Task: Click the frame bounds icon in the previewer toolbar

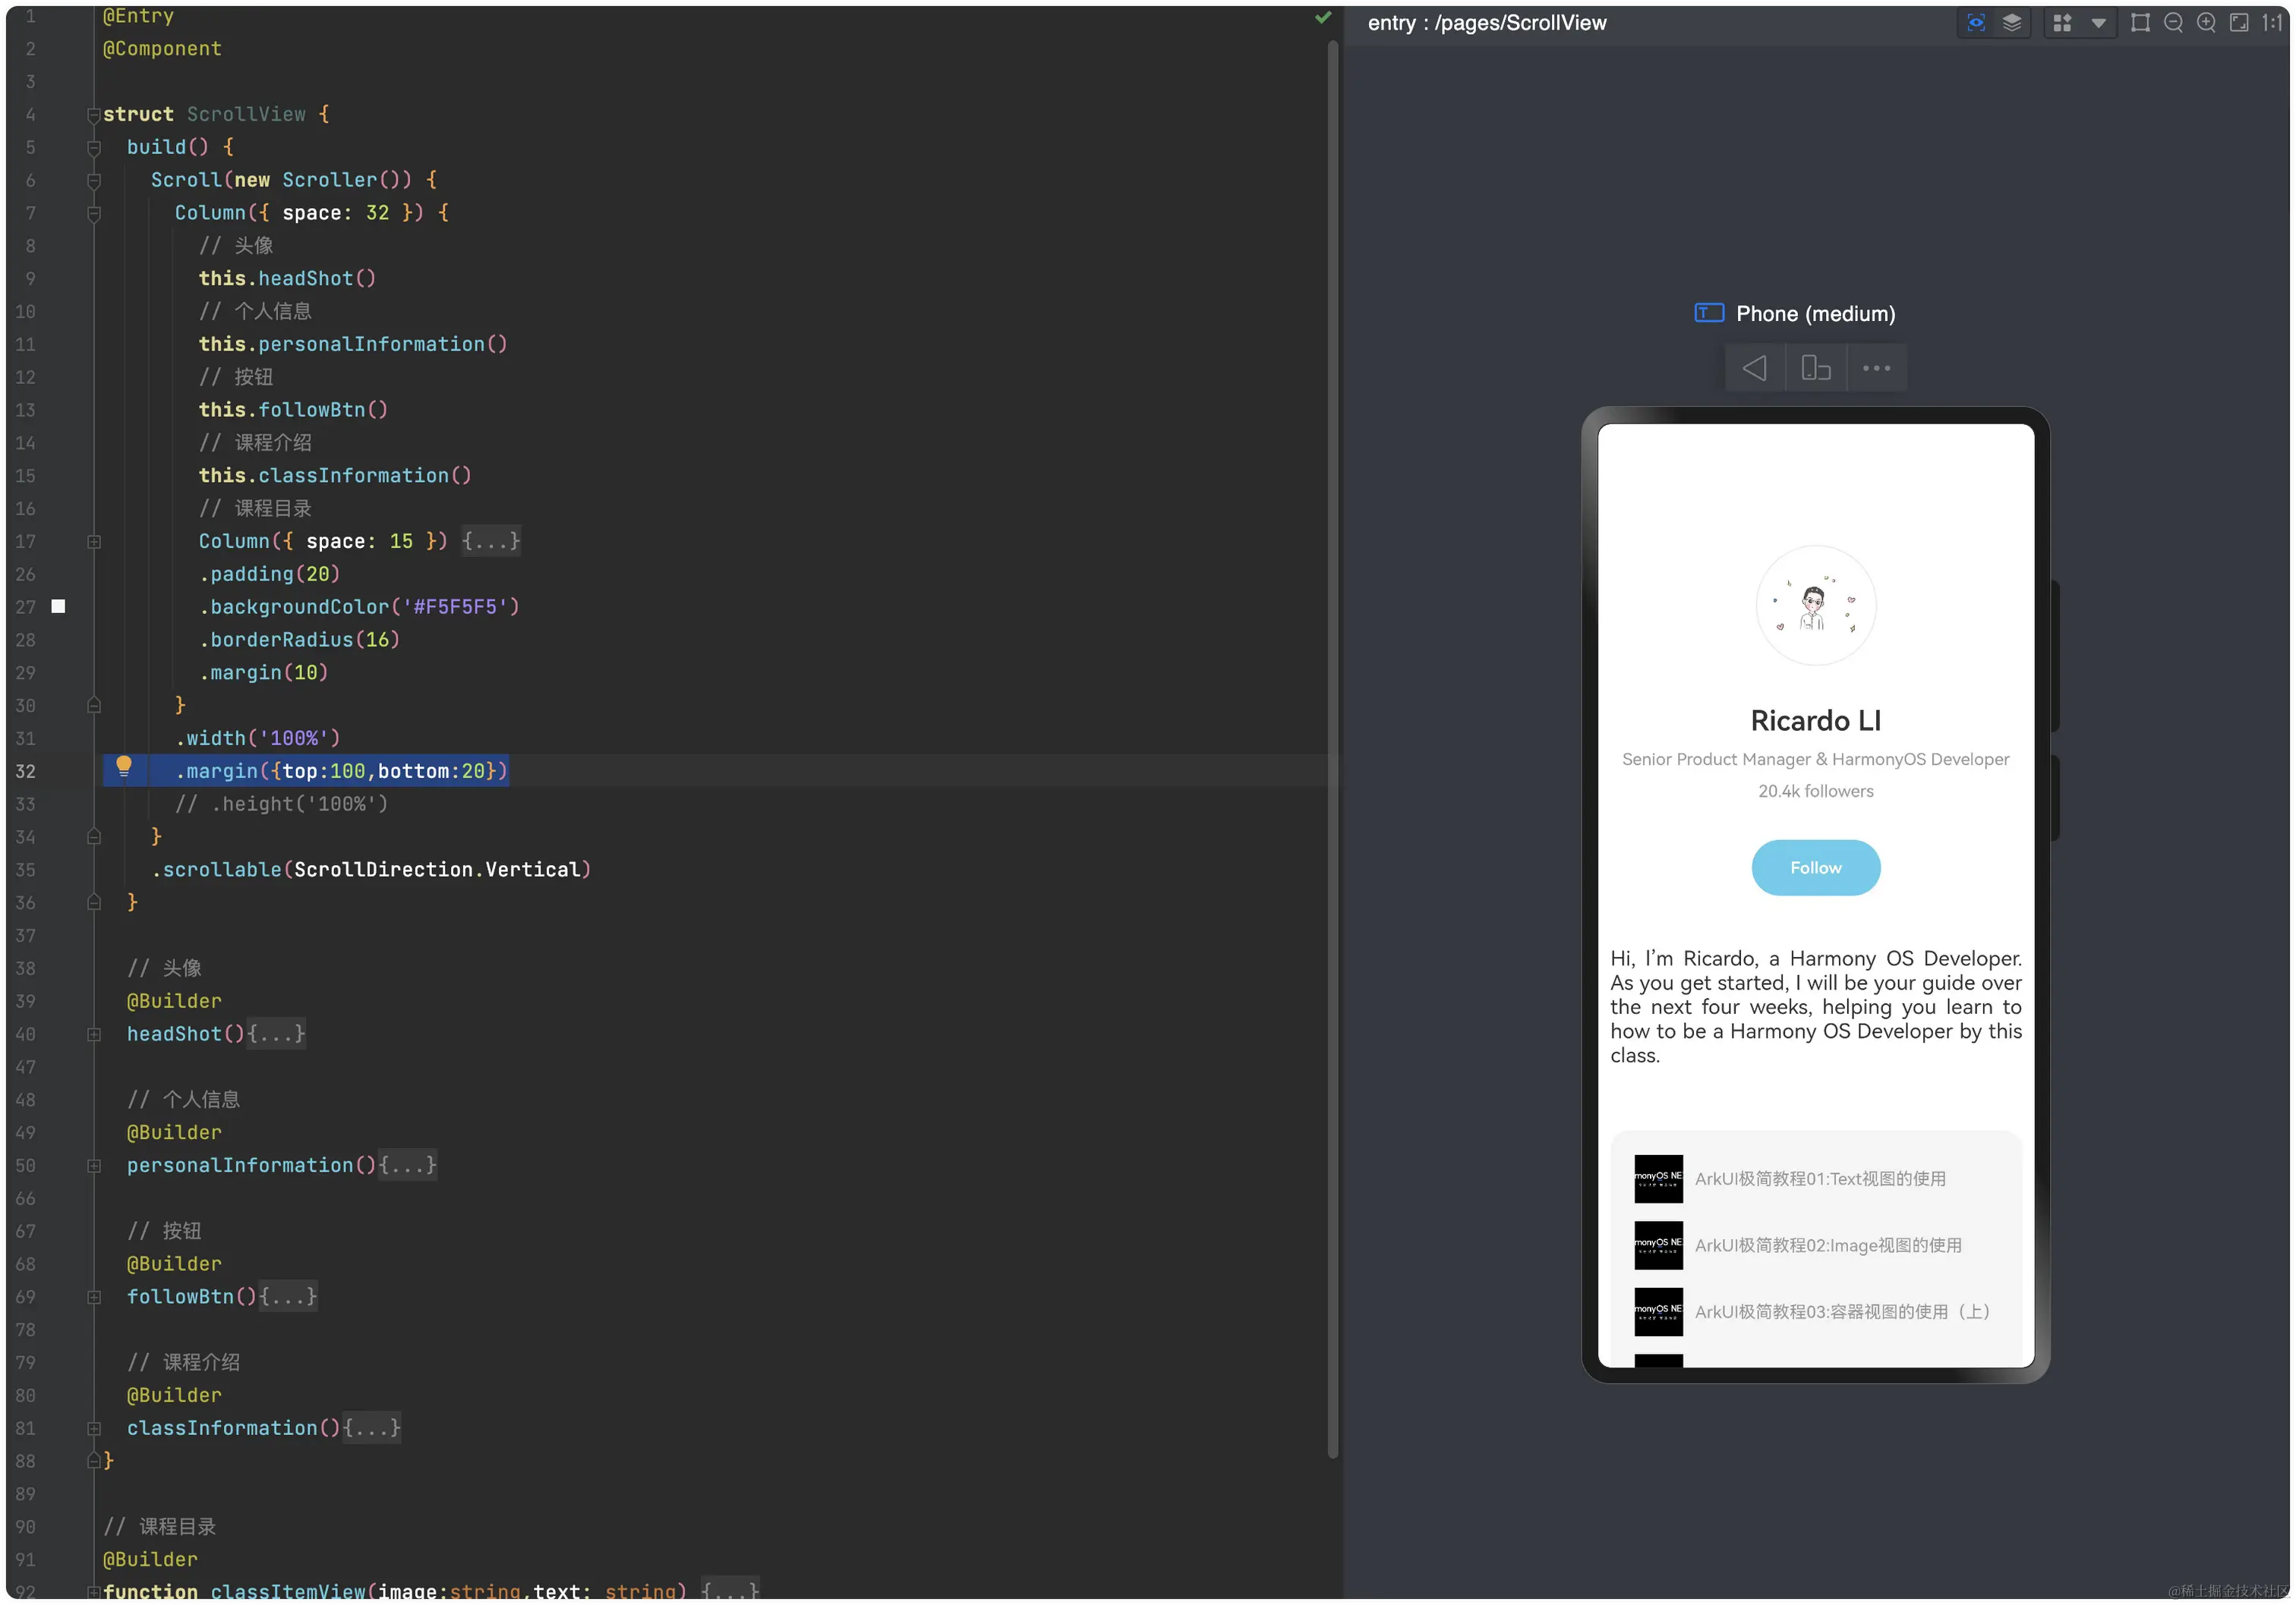Action: pyautogui.click(x=2140, y=23)
